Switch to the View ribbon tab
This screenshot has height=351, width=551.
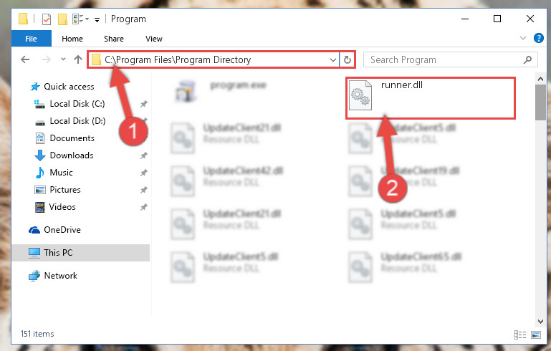[x=154, y=39]
